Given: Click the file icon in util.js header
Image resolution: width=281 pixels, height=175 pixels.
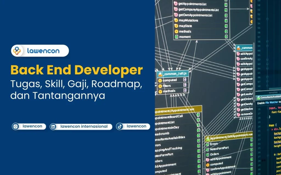Looking at the screenshot, I should [x=160, y=74].
